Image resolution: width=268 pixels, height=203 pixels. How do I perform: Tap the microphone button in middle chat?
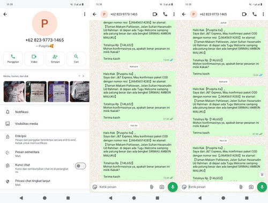coord(173,187)
